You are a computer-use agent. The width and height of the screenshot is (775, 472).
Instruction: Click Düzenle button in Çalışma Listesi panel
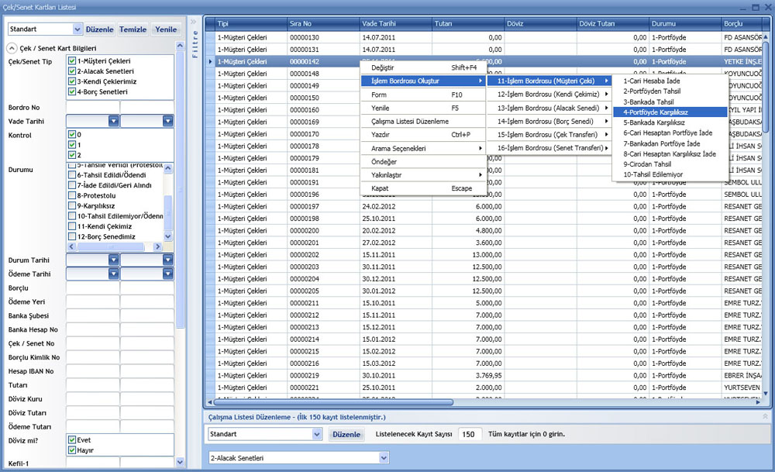coord(346,435)
